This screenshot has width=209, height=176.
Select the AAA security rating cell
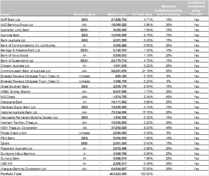[85, 97]
